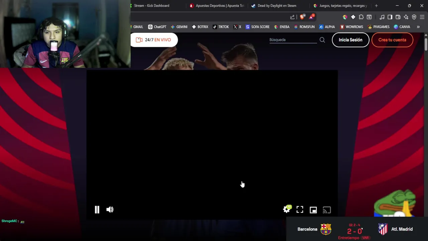The image size is (428, 241).
Task: Open the 24/7 EN VIVO live section
Action: tap(154, 40)
